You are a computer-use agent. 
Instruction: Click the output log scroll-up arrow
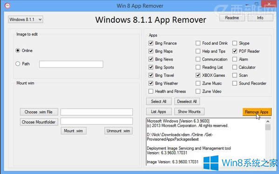[268, 121]
